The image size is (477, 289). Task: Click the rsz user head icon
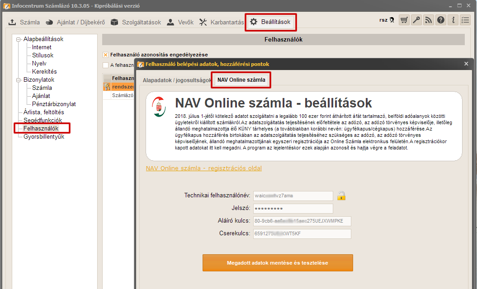click(392, 20)
